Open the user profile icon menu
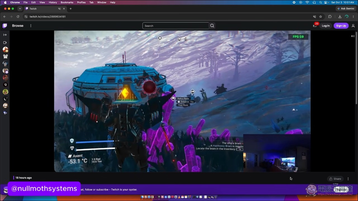Screen dimensions: 358x201 353,26
